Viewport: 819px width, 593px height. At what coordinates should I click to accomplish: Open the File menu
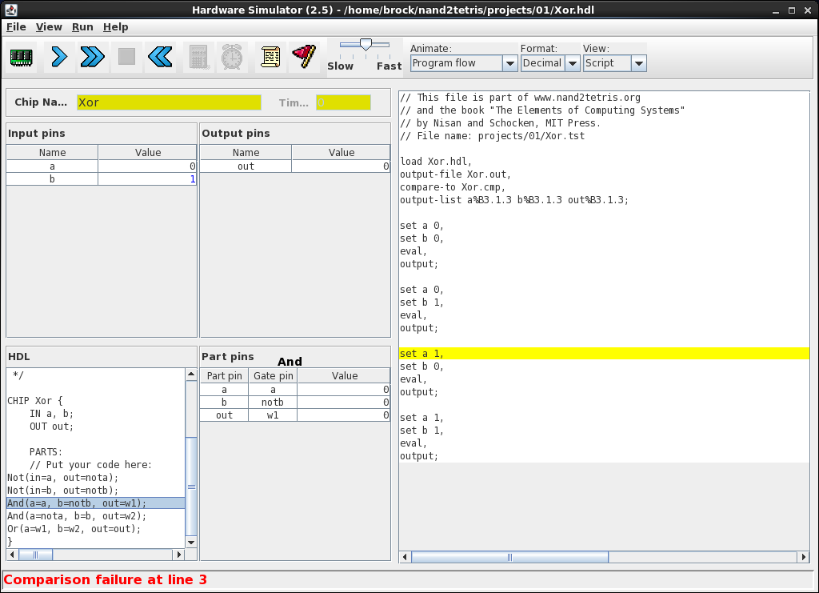pos(16,26)
